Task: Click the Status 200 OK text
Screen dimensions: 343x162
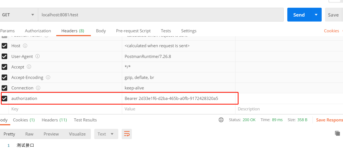Action: pyautogui.click(x=242, y=120)
